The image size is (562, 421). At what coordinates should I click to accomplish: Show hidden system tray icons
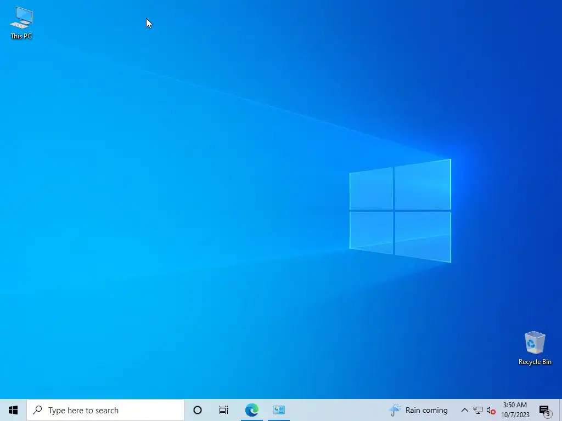tap(464, 410)
